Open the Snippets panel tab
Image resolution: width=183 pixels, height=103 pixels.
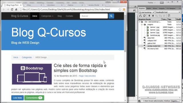click(x=162, y=8)
